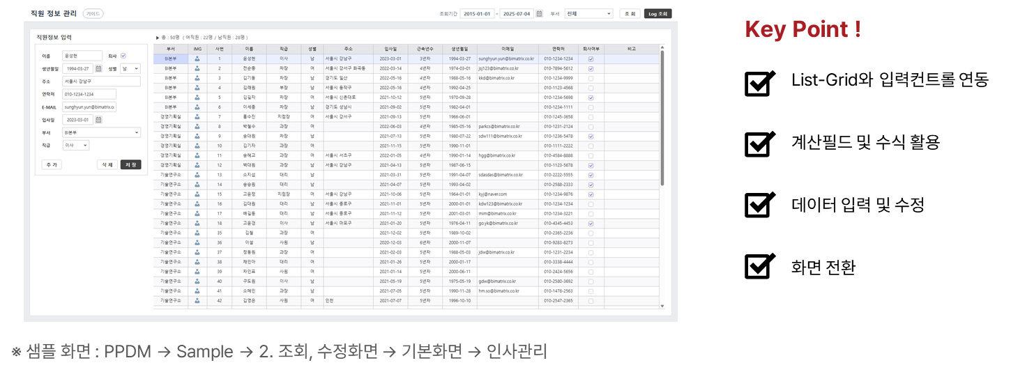Image resolution: width=1011 pixels, height=372 pixels.
Task: Expand top filter 부서 dropdown showing 전체
Action: tap(588, 13)
